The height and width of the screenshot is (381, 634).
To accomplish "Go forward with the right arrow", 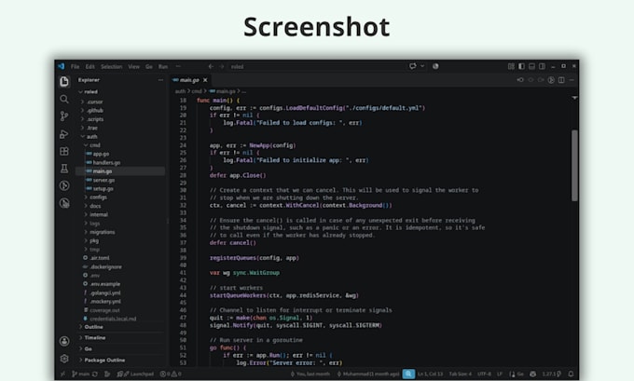I will click(221, 66).
